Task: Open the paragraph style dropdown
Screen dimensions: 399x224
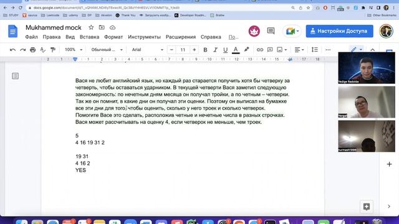Action: coord(107,50)
